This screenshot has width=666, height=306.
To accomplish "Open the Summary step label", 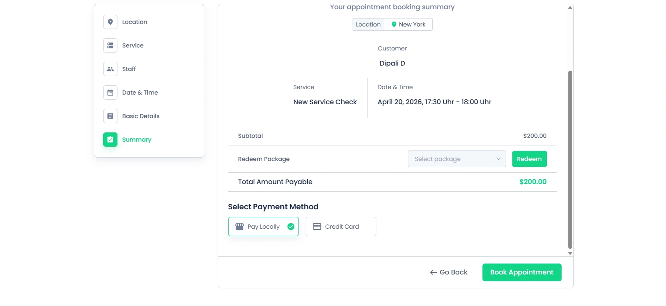I will (x=137, y=140).
